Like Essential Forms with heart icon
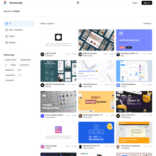Screen dimensions: 156x156 105,85
